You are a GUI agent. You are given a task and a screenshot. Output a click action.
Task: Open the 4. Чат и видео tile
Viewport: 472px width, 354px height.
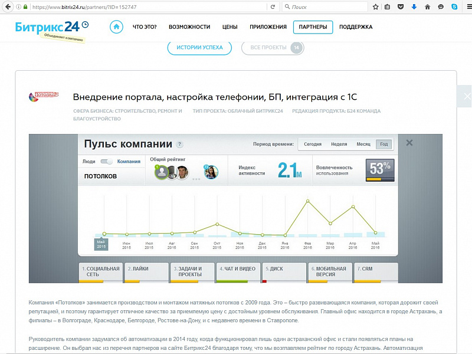pos(238,273)
